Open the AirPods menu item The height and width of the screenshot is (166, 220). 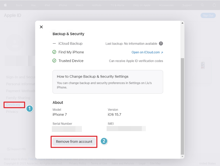tap(97, 5)
